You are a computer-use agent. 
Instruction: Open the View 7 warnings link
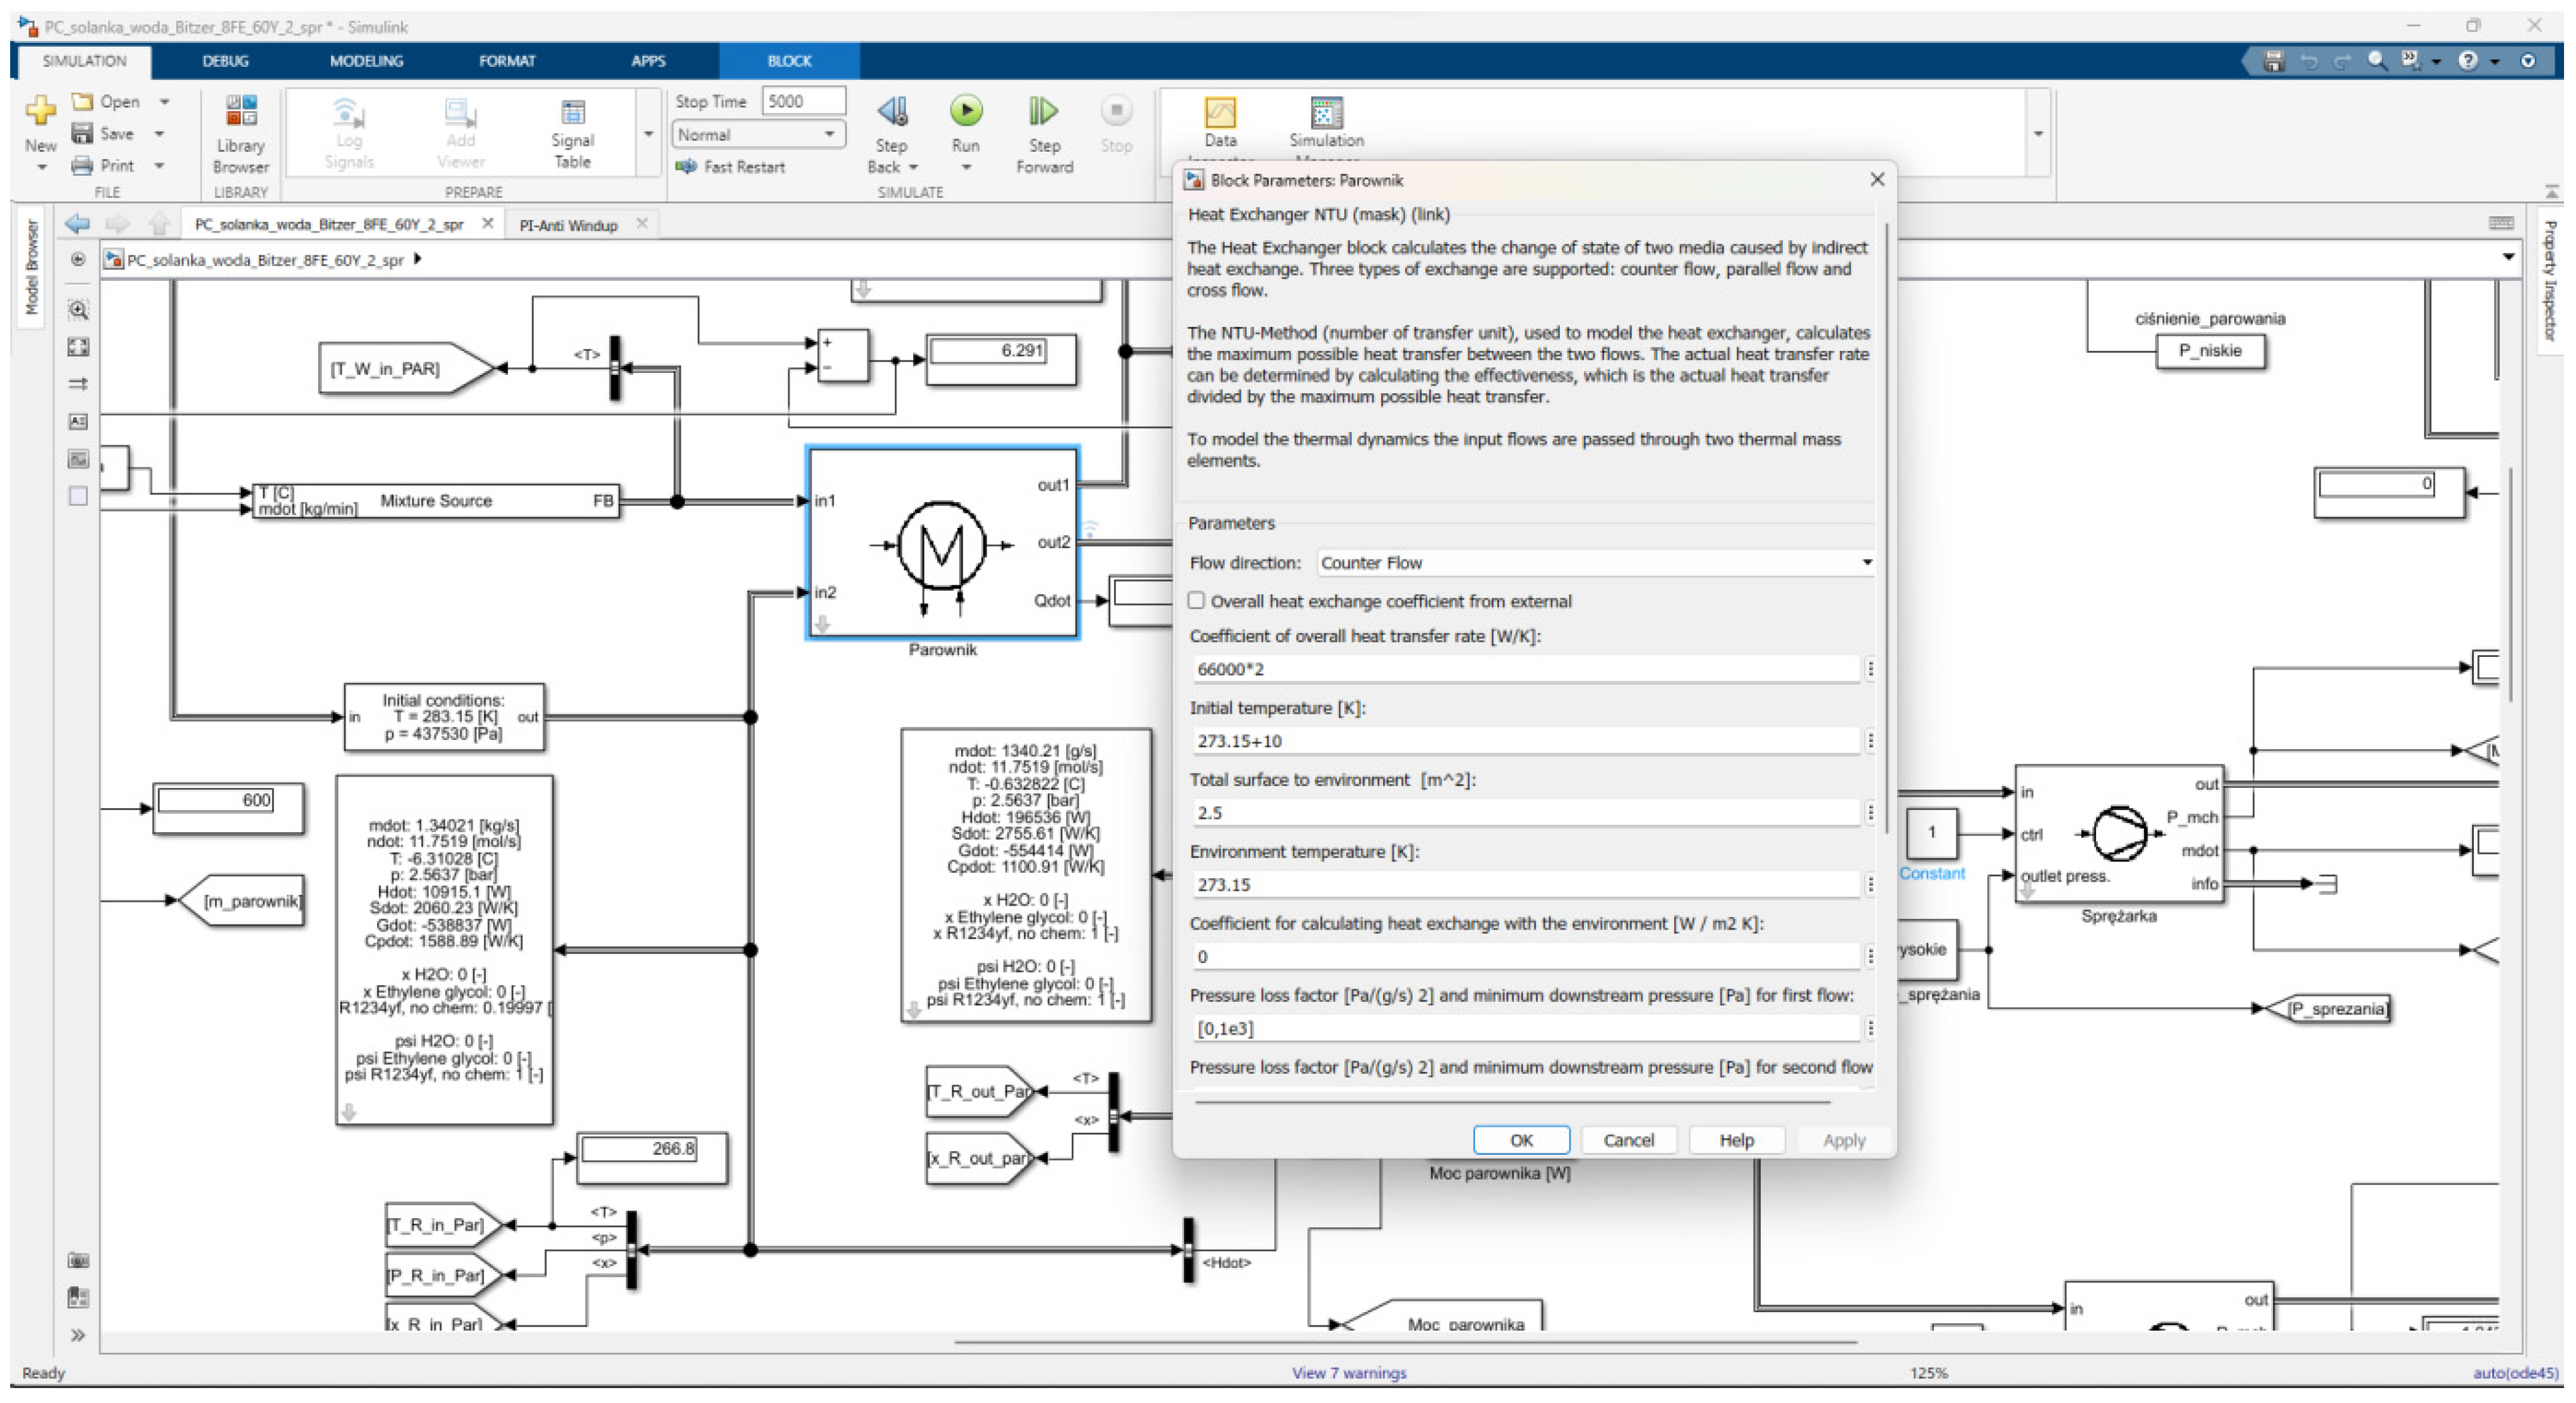(x=1349, y=1373)
